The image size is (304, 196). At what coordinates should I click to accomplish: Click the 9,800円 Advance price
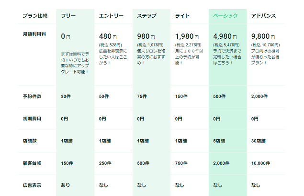tap(263, 36)
